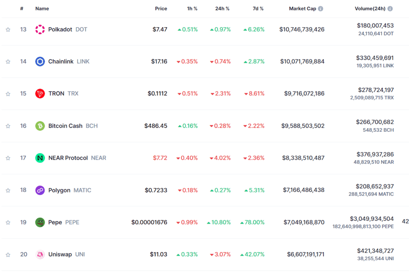Click Chainlink market cap value $10,071,769,884
The image size is (409, 273).
pos(302,61)
